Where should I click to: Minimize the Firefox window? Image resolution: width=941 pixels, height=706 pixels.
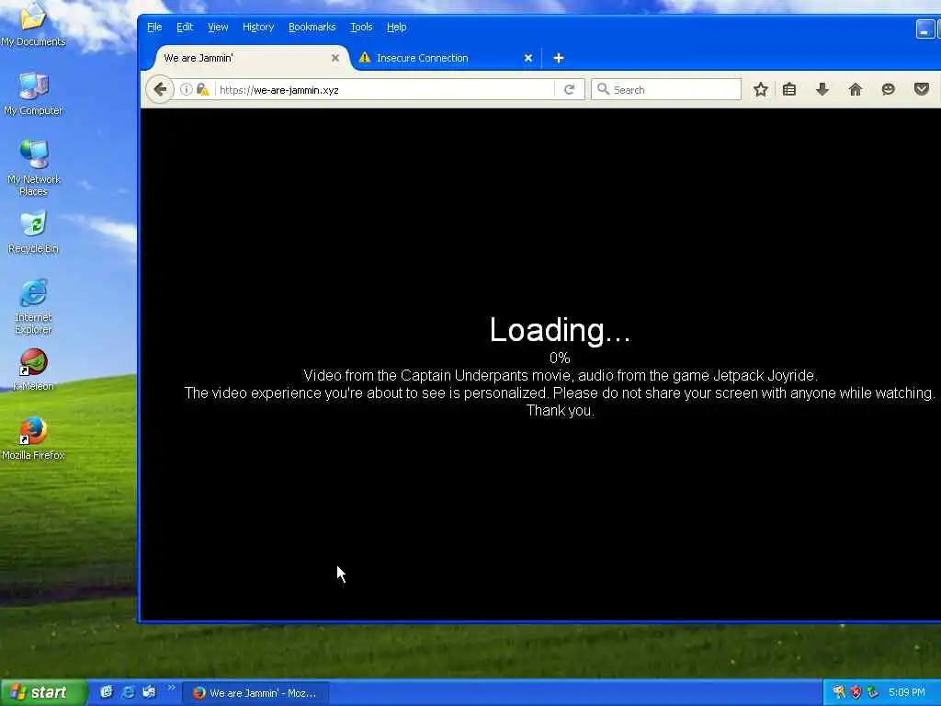[x=924, y=28]
